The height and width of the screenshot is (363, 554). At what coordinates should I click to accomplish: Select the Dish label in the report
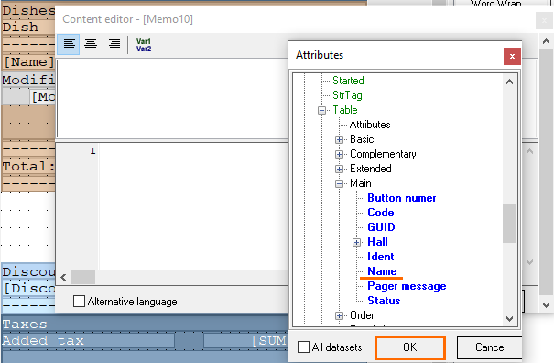pyautogui.click(x=20, y=27)
